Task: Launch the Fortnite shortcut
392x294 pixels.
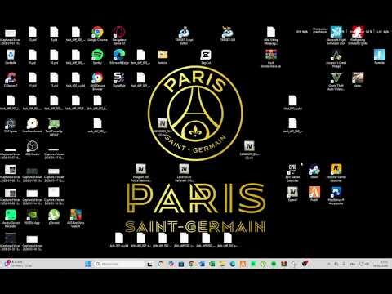Action: point(380,56)
